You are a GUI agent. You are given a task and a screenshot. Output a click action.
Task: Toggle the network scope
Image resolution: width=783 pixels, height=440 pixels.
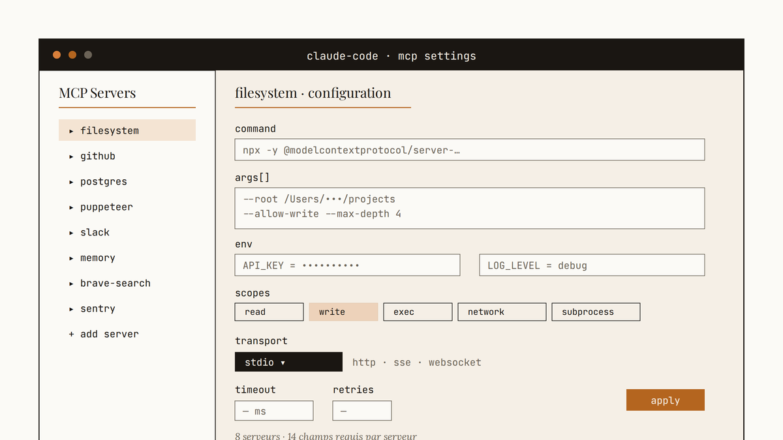pyautogui.click(x=502, y=312)
